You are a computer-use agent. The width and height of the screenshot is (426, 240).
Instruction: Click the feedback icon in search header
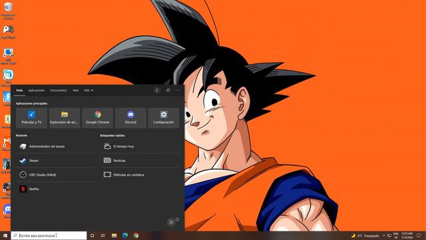point(168,91)
